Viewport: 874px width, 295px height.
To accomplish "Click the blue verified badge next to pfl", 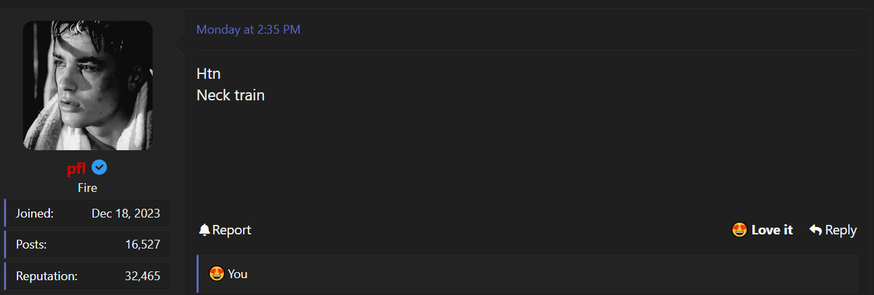I will point(99,168).
